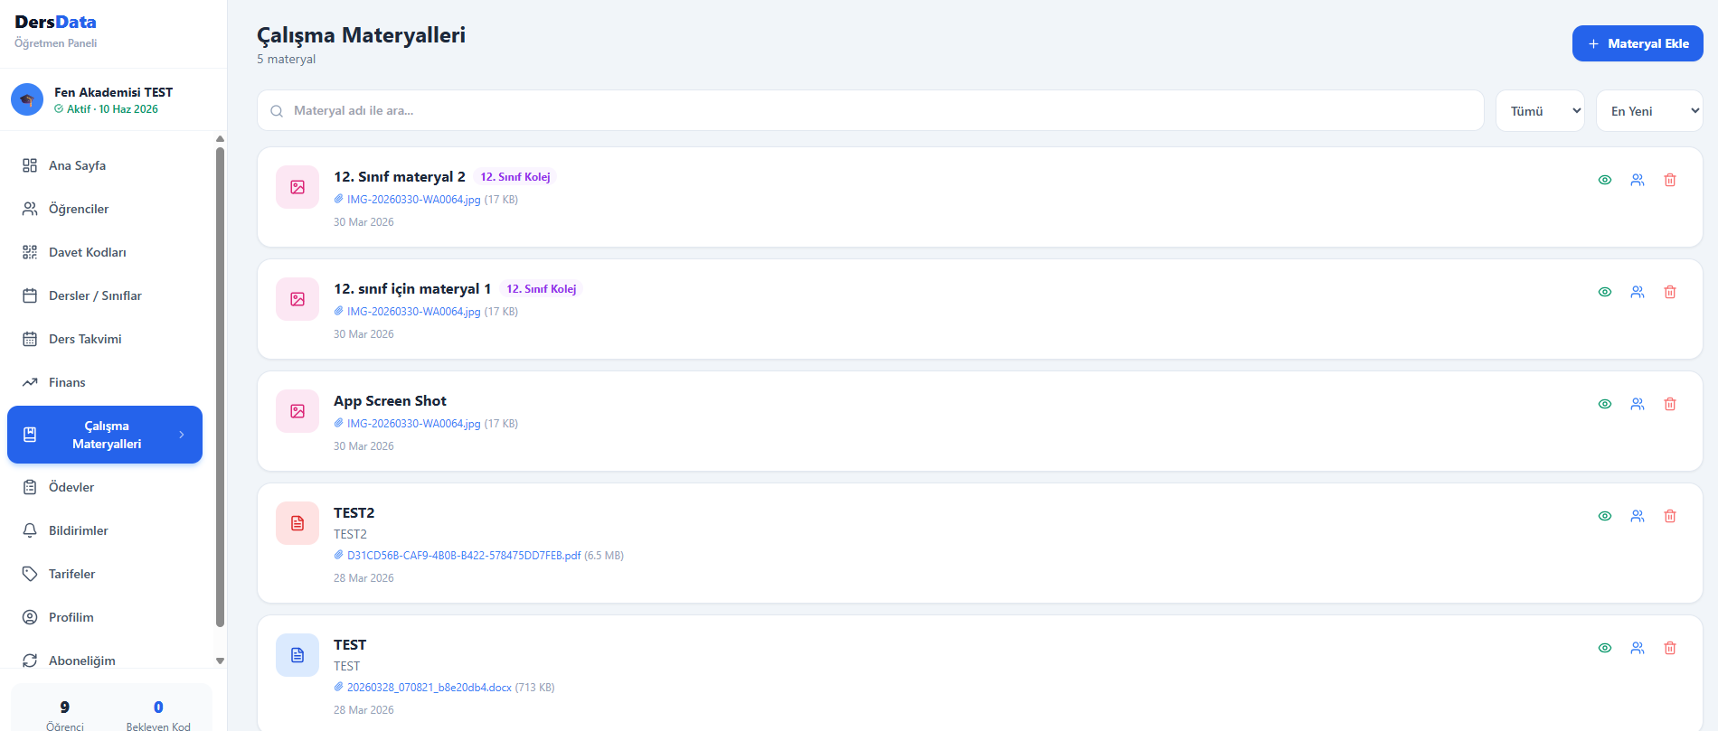Toggle the eye icon for App Screen Shot
Screen dimensions: 1718x731
click(x=1604, y=404)
